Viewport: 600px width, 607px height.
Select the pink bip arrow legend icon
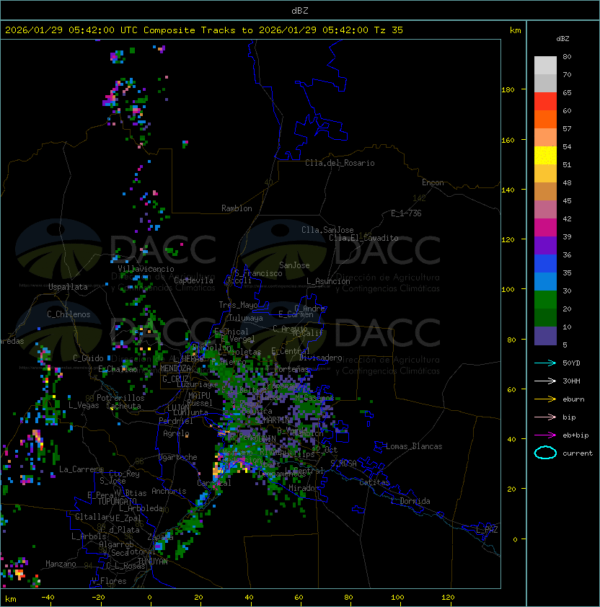pos(545,417)
